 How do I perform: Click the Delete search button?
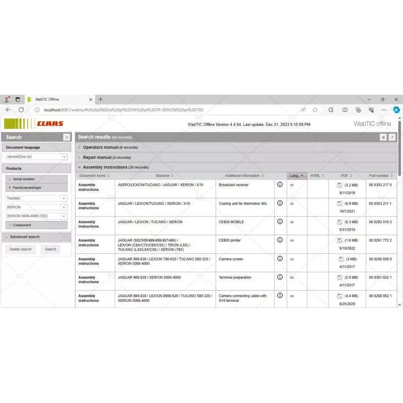(x=20, y=249)
